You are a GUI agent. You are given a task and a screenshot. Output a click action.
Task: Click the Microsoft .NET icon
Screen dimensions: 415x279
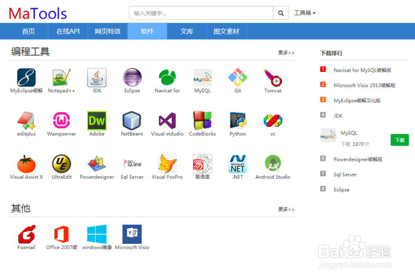238,164
